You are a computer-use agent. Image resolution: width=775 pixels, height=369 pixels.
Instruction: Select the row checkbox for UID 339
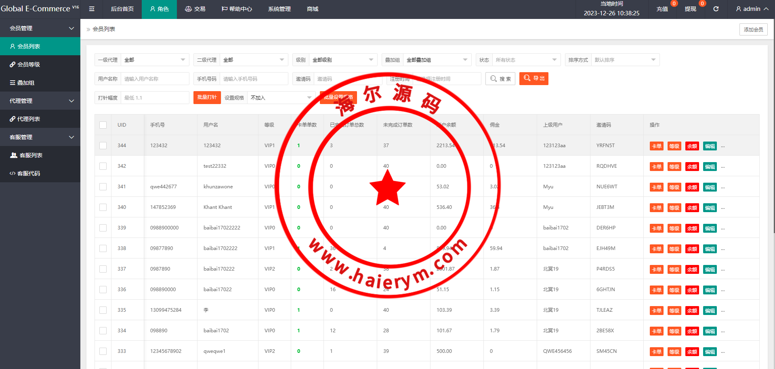(103, 228)
